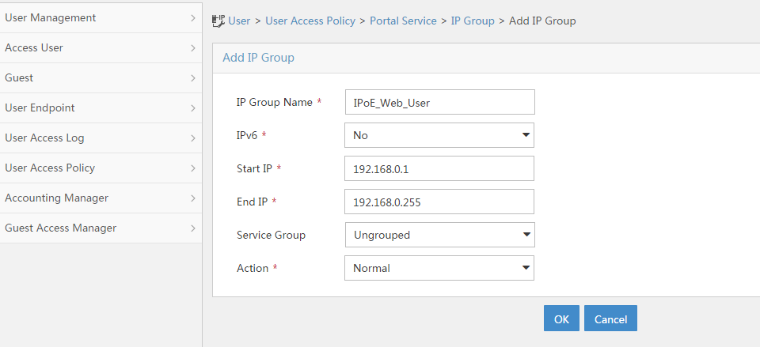Select Guest in the sidebar menu
760x347 pixels.
click(101, 78)
